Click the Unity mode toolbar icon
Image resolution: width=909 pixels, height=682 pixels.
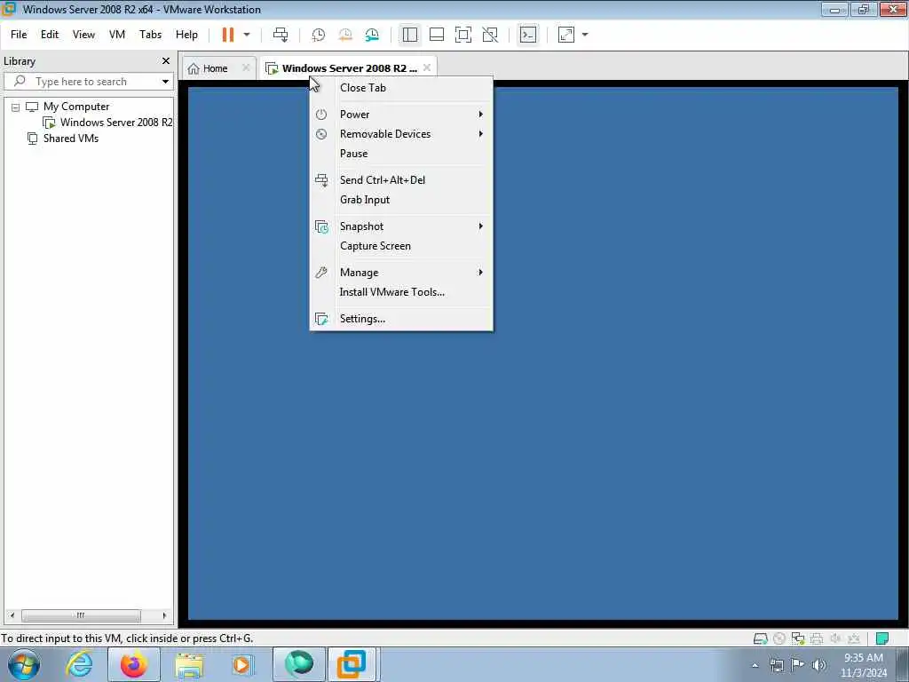point(490,35)
